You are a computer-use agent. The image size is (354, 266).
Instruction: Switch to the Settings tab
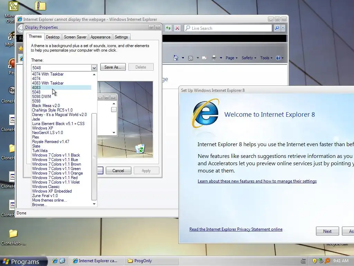(121, 37)
